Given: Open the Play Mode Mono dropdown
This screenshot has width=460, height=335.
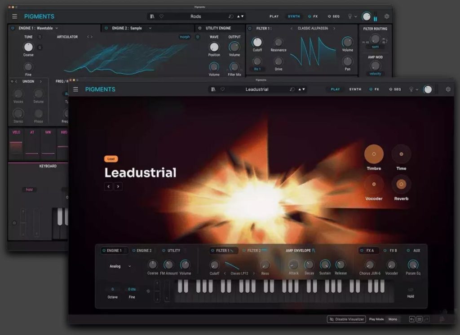Looking at the screenshot, I should pyautogui.click(x=393, y=319).
